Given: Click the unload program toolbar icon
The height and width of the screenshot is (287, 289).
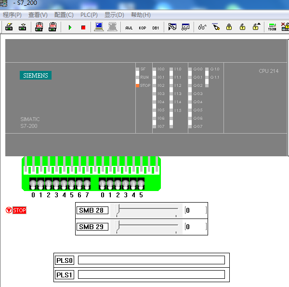Looking at the screenshot, I should tap(22, 27).
